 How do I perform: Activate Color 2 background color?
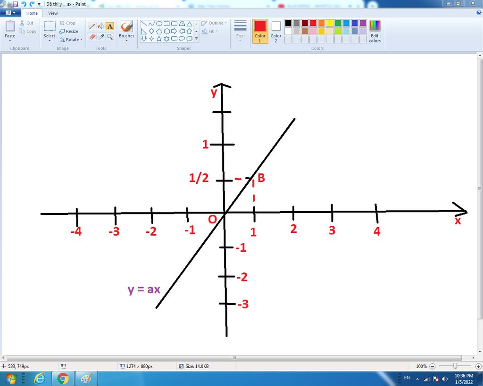point(275,31)
